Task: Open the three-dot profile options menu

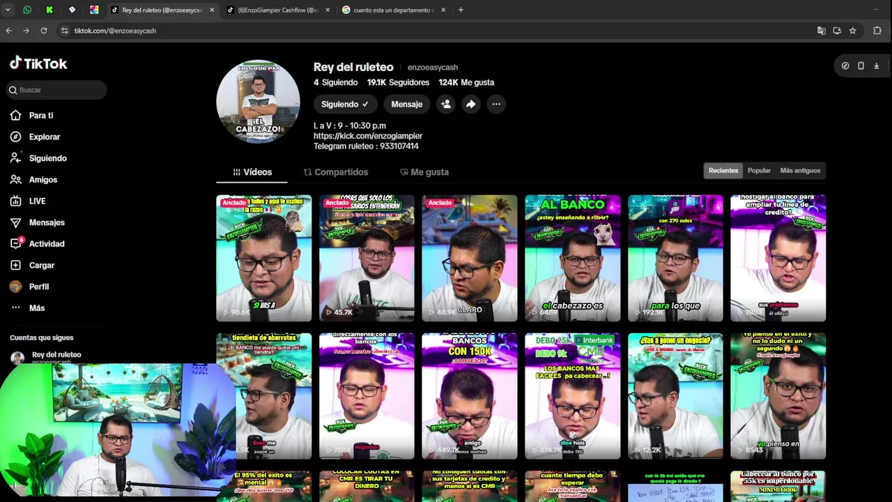Action: [496, 104]
